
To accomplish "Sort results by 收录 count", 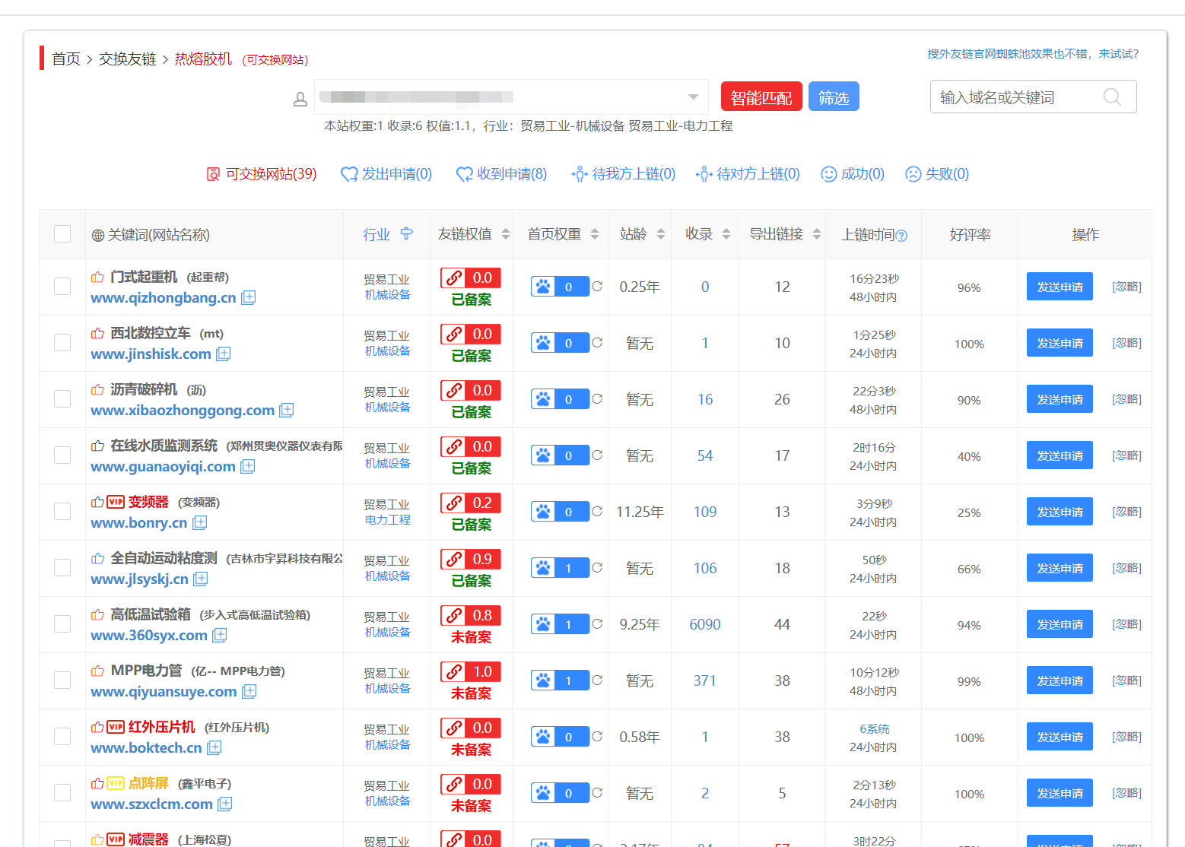I will (725, 233).
